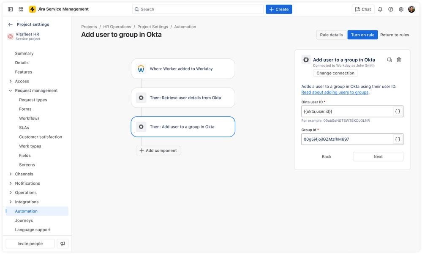This screenshot has height=254, width=422.
Task: Open your profile avatar
Action: [x=412, y=9]
